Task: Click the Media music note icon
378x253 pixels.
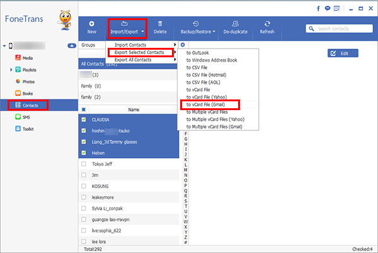Action: coord(18,57)
